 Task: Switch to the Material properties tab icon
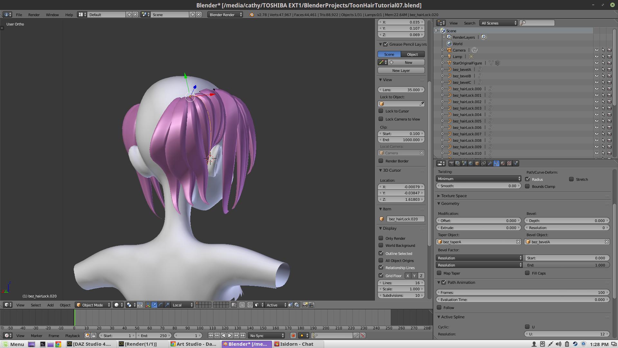tap(503, 163)
